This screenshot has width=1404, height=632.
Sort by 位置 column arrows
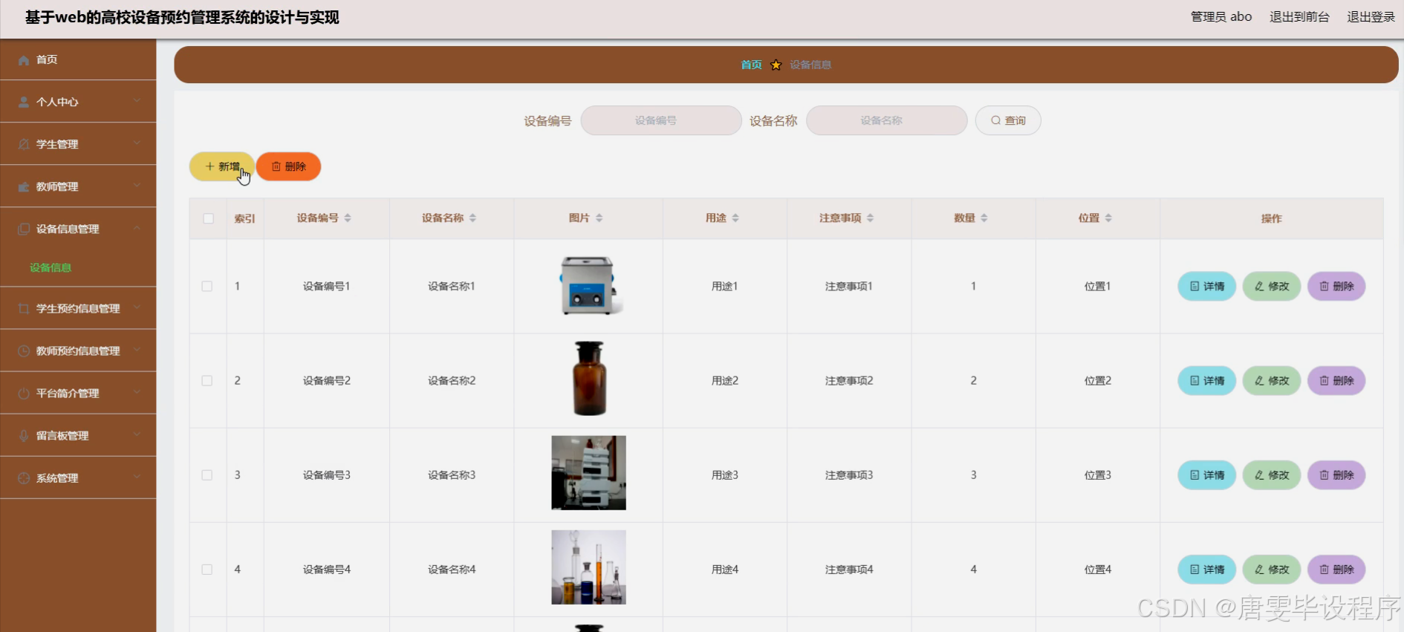point(1108,218)
